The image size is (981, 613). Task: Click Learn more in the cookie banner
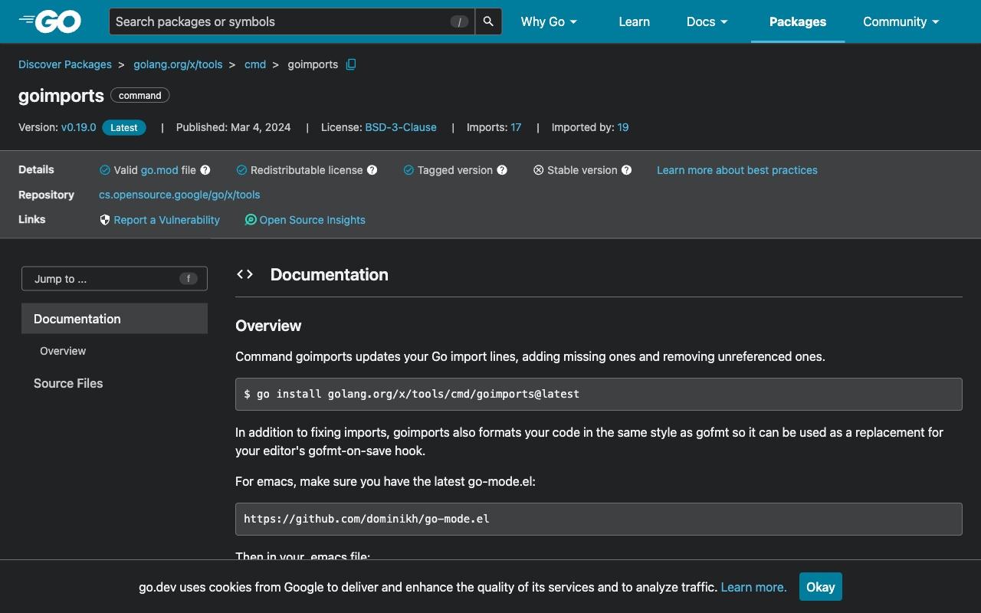point(754,587)
